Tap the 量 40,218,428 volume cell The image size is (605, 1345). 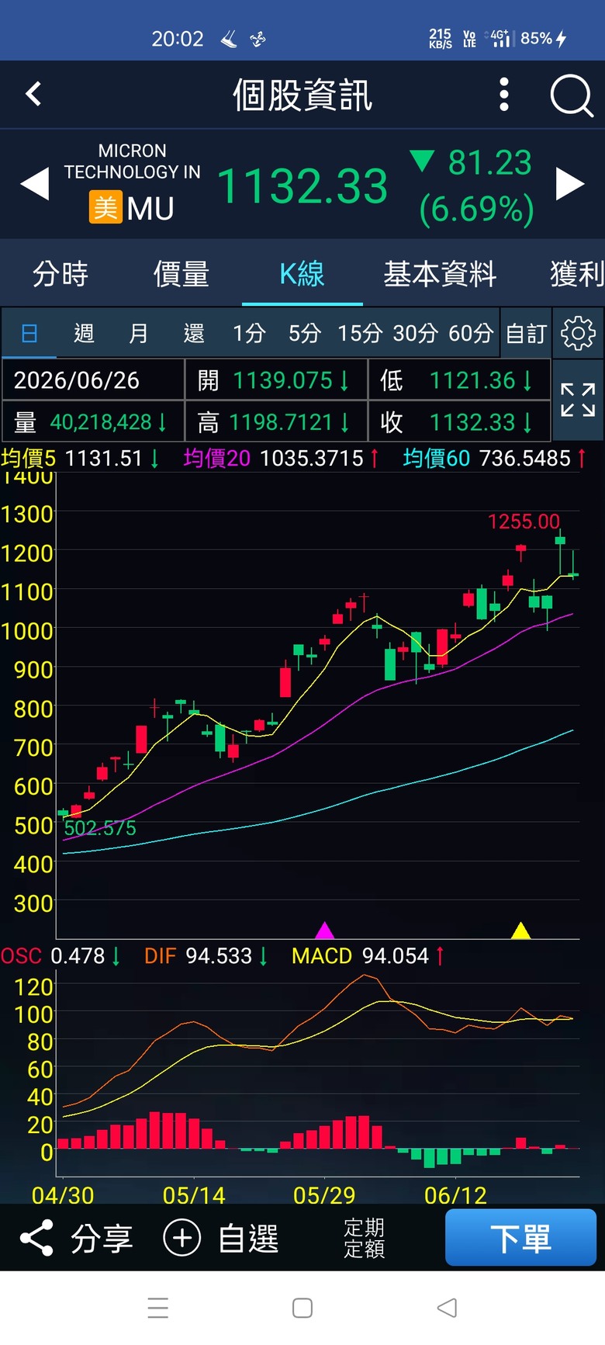[93, 422]
